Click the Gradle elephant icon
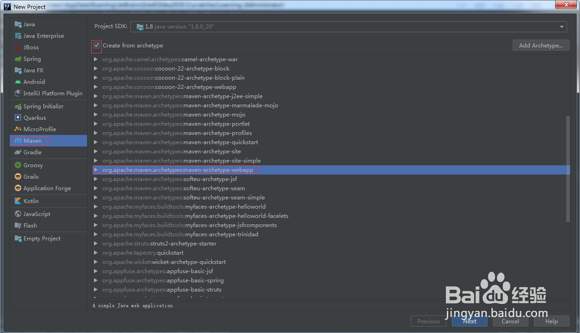The width and height of the screenshot is (580, 333). tap(18, 152)
